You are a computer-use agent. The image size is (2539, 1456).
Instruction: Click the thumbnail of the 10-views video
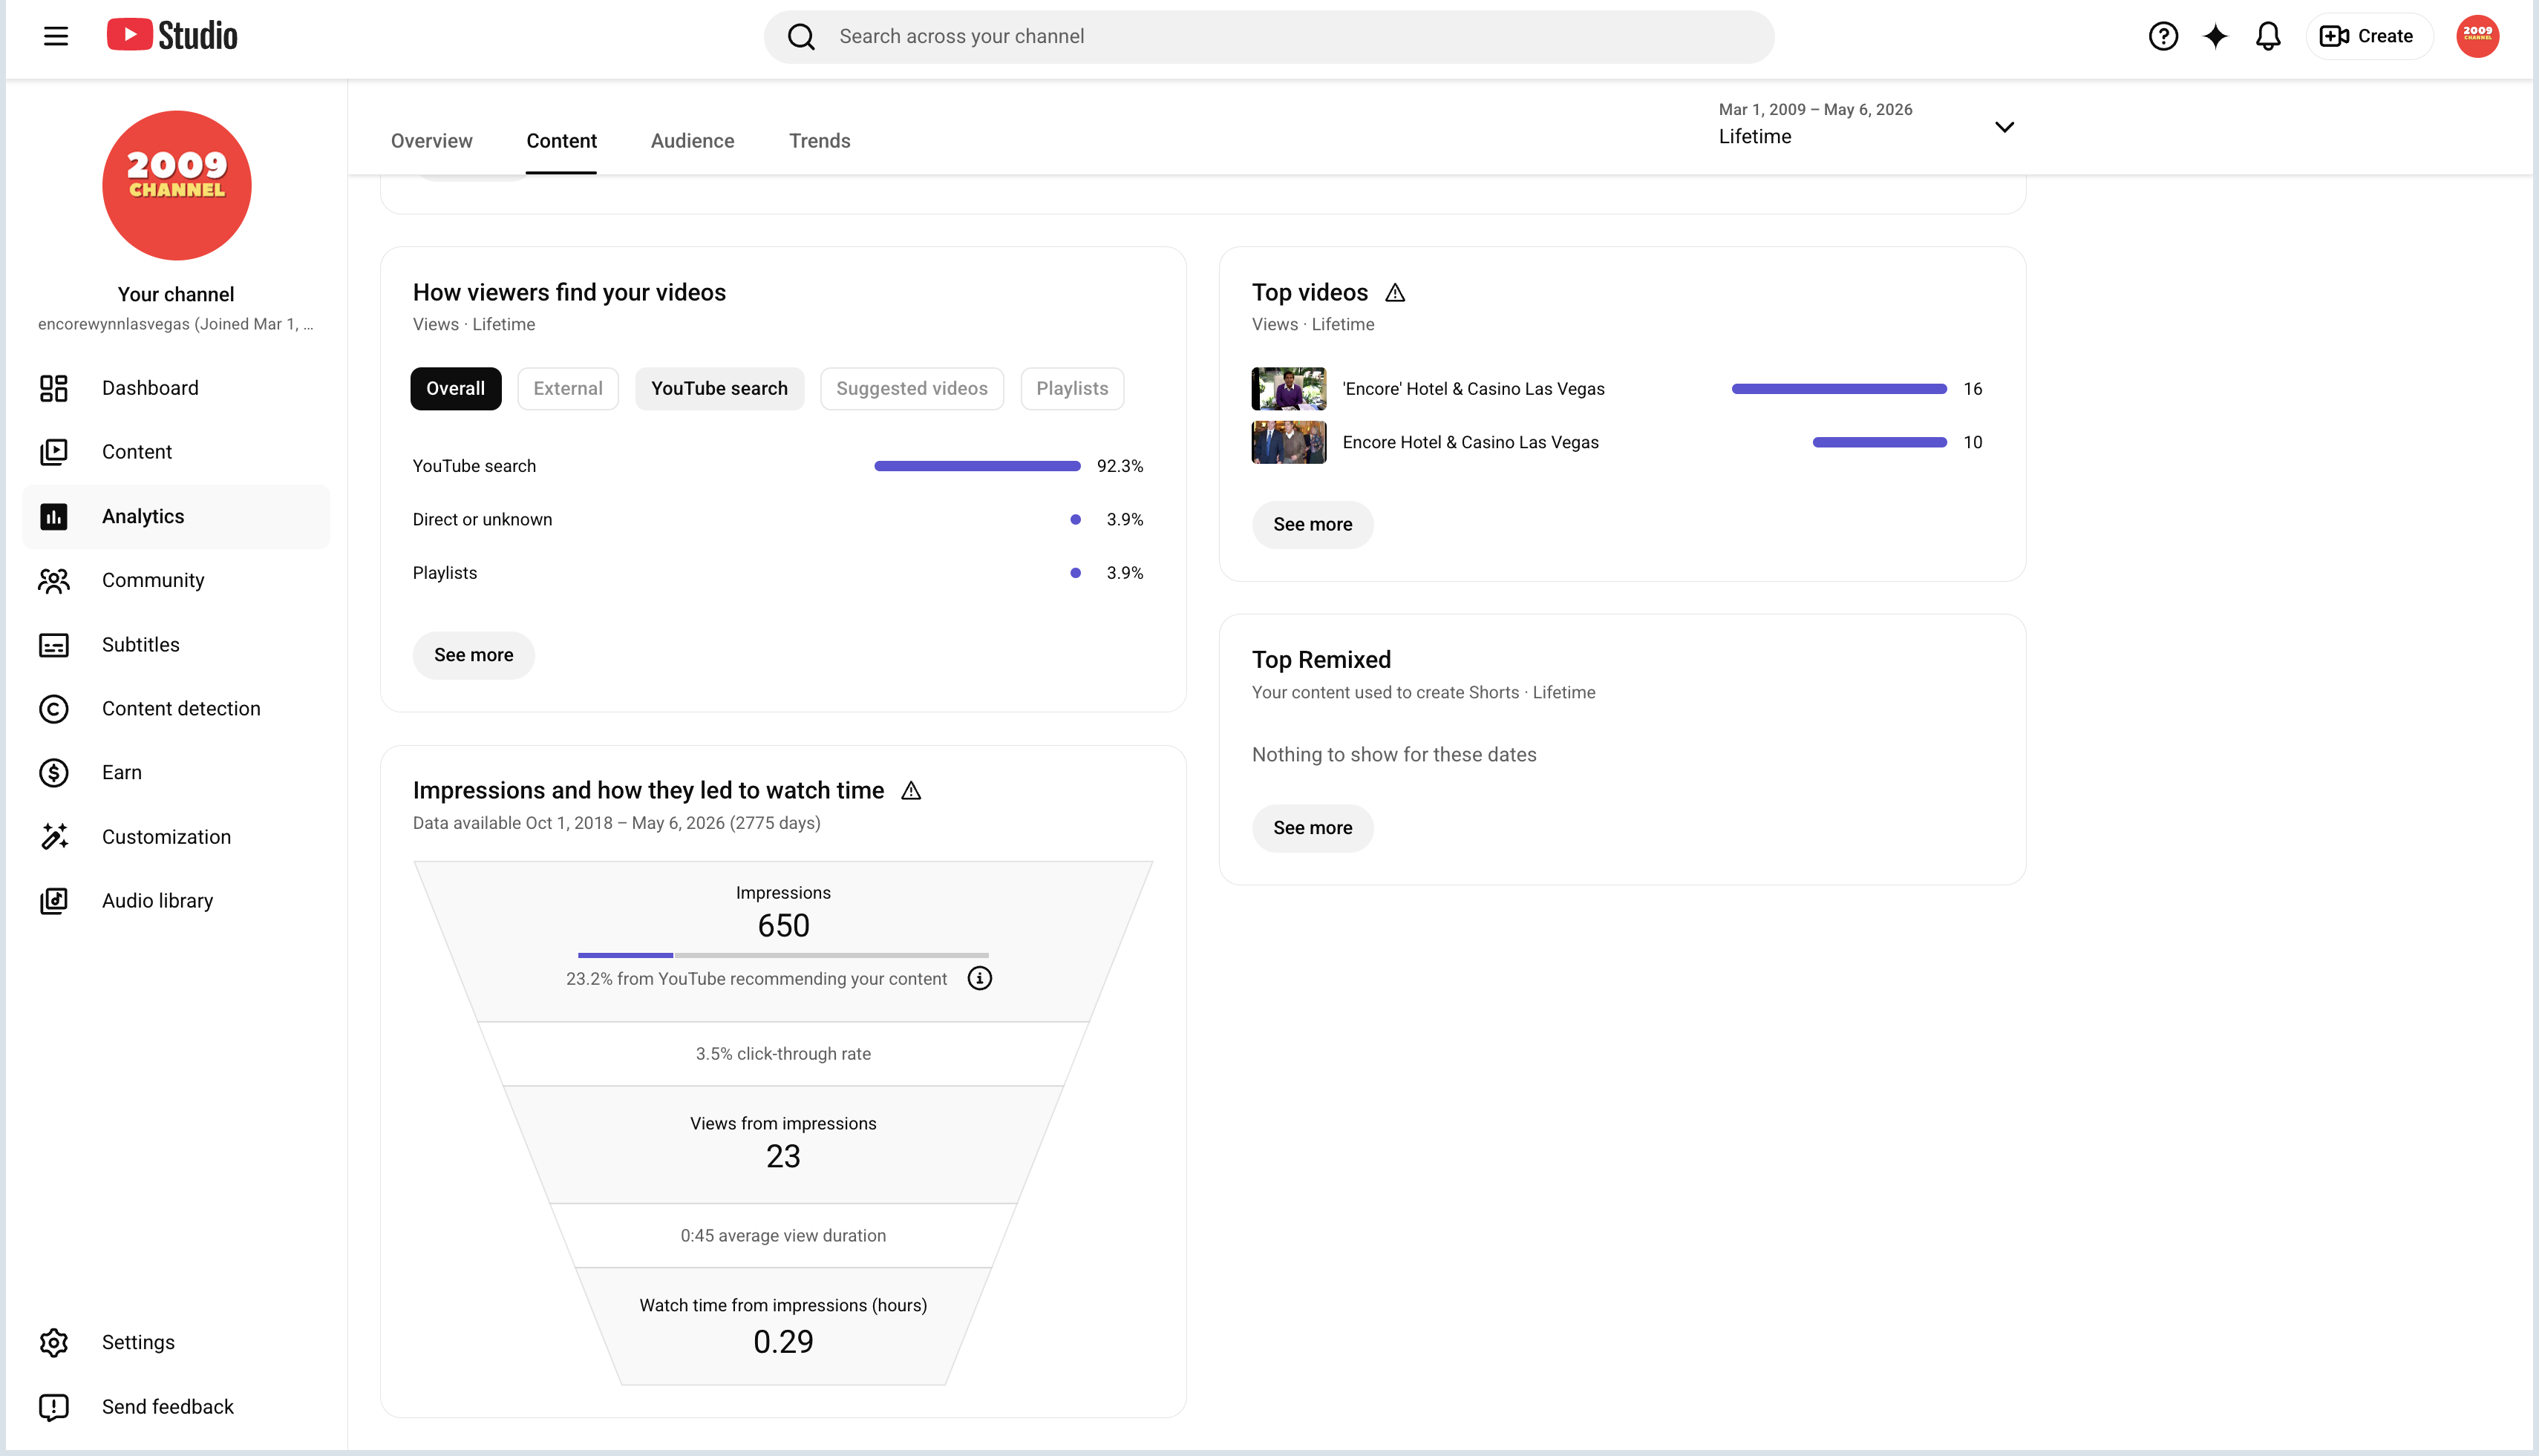coord(1289,443)
